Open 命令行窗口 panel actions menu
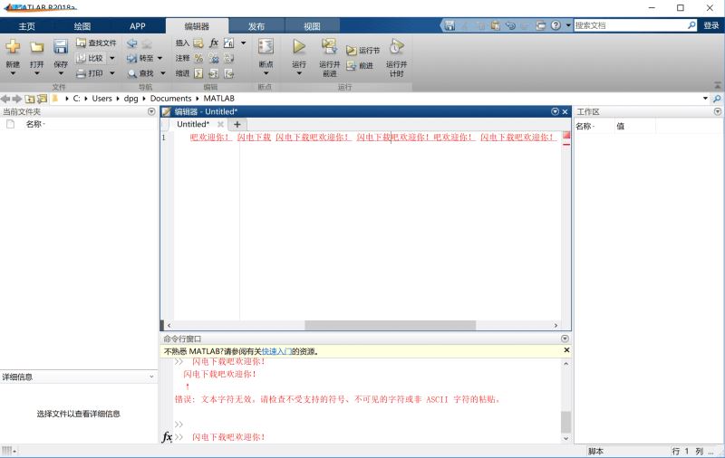 pos(565,339)
